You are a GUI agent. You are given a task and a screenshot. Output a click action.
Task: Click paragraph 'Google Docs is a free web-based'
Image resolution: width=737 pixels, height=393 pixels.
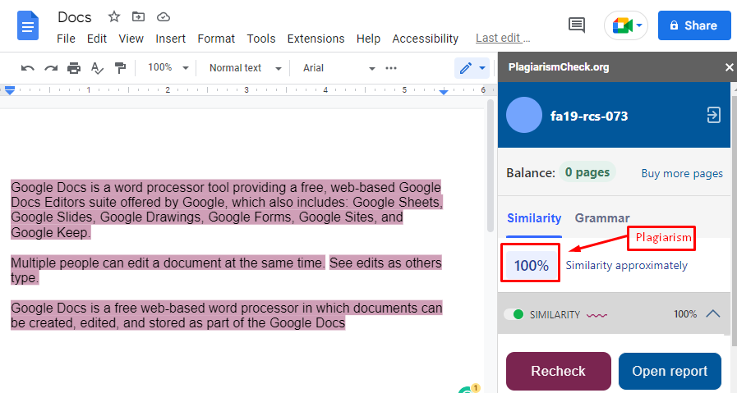227,315
